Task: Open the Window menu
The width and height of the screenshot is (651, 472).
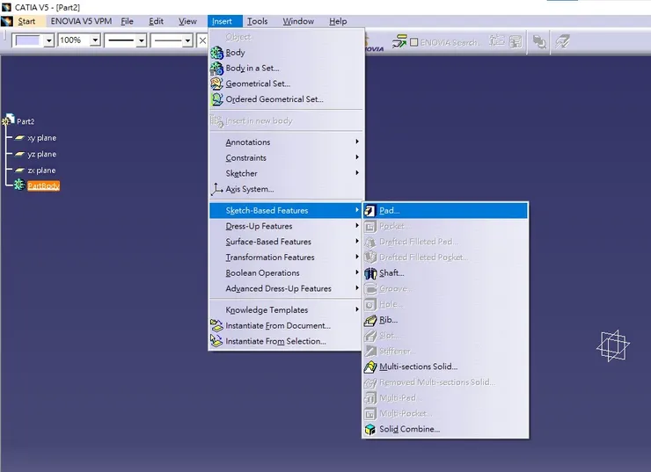Action: (298, 21)
